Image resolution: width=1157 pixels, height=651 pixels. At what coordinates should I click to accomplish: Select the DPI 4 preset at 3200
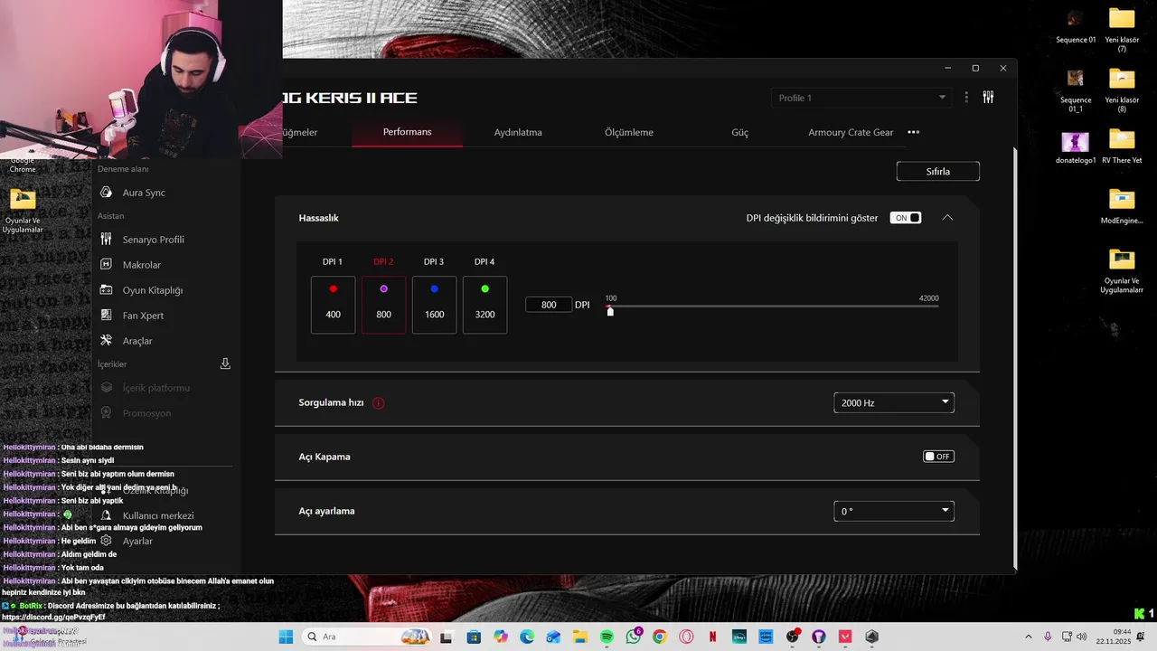tap(484, 305)
